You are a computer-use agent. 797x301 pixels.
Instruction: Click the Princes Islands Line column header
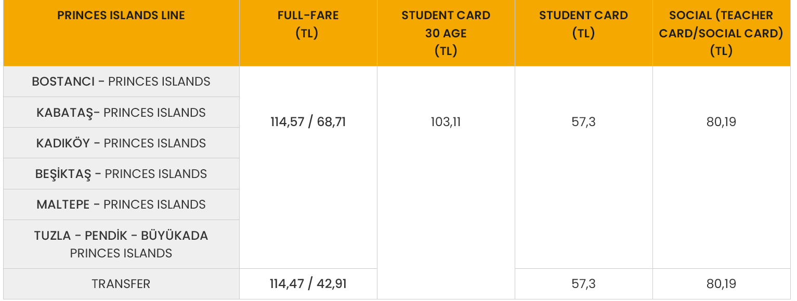pyautogui.click(x=121, y=16)
